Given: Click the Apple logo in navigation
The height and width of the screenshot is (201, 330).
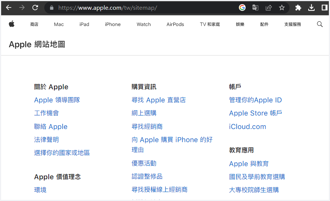Looking at the screenshot, I should pos(12,24).
